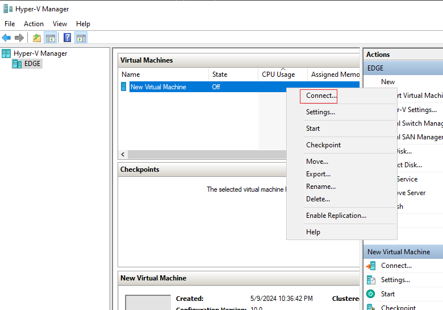Click the Connect icon in Actions pane
Image resolution: width=443 pixels, height=310 pixels.
tap(371, 266)
